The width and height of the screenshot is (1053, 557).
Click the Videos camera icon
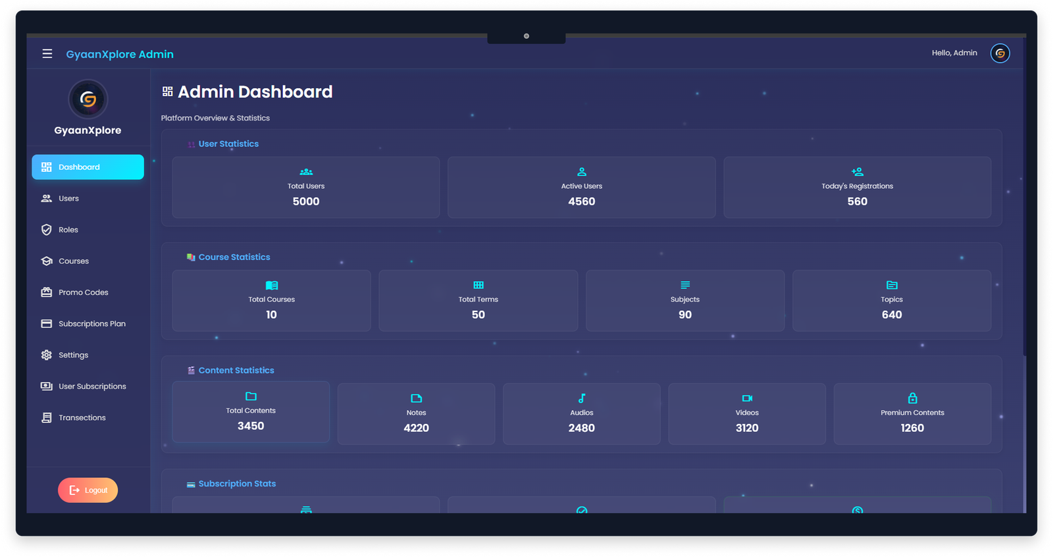747,398
